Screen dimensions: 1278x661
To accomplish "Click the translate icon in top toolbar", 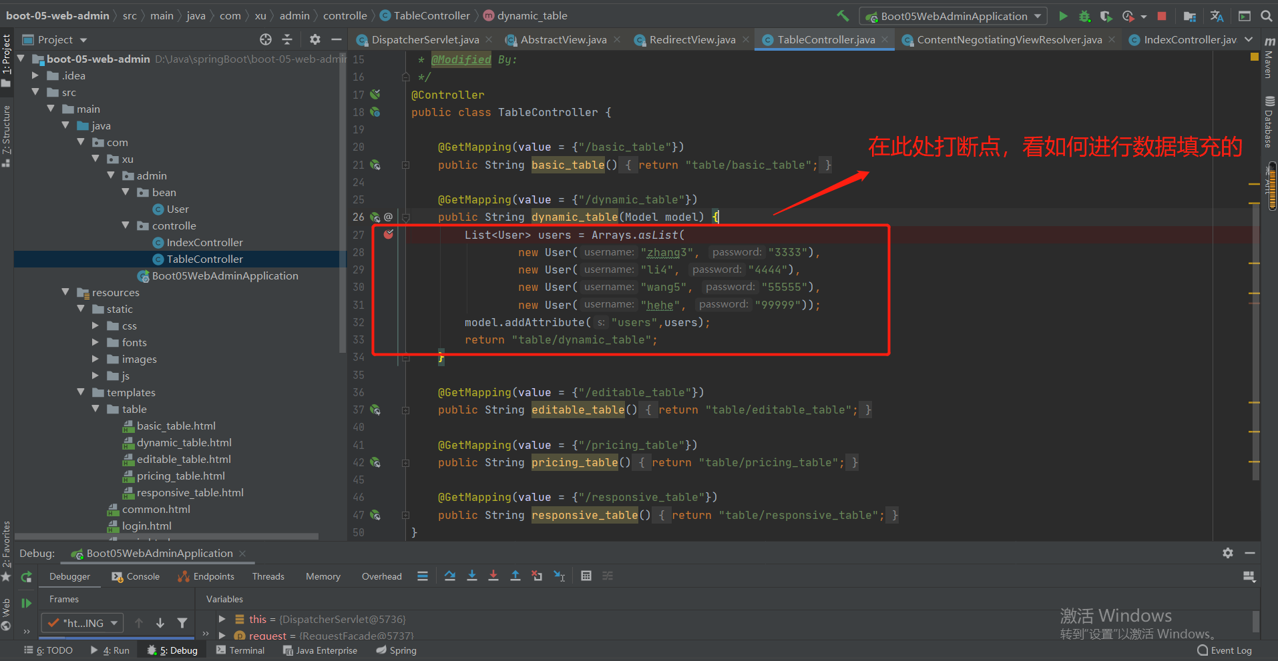I will [x=1217, y=16].
